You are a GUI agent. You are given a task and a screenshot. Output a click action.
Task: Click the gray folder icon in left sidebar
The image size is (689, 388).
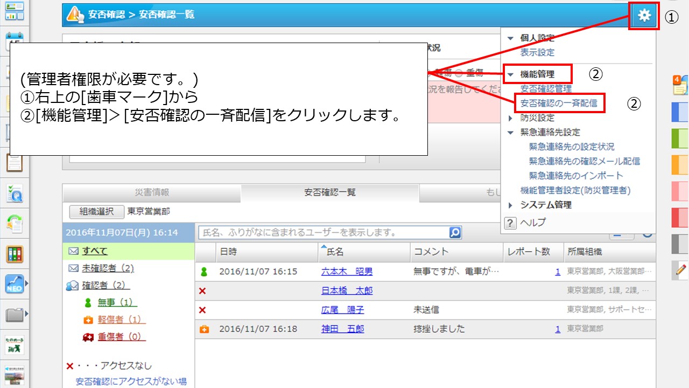click(15, 314)
